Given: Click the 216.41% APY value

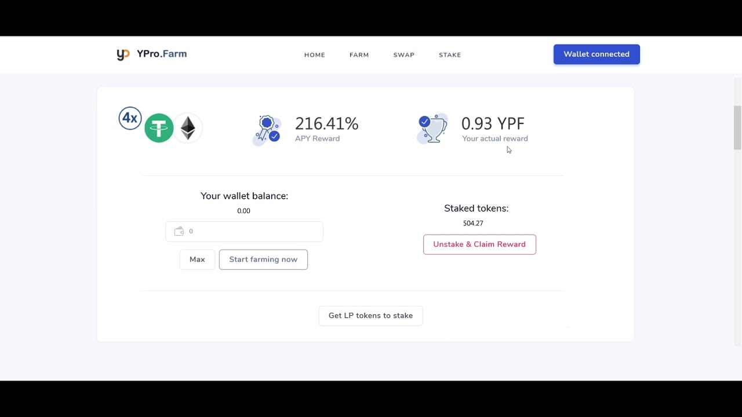Looking at the screenshot, I should point(327,123).
